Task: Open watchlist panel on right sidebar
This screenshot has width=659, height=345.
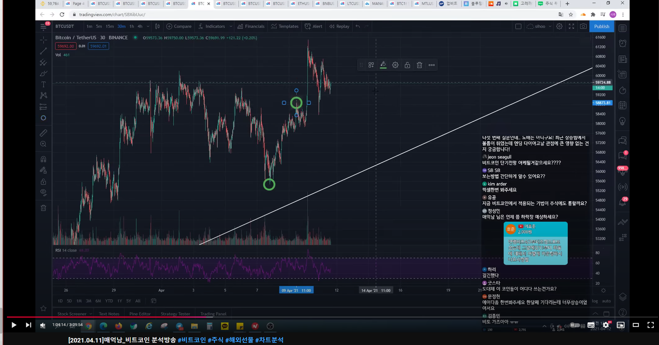Action: (622, 28)
